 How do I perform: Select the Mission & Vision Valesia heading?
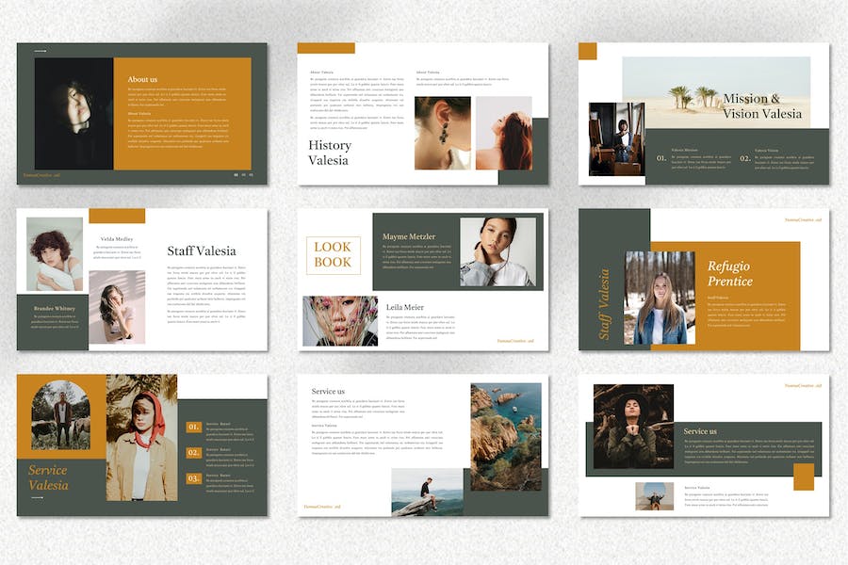coord(762,105)
